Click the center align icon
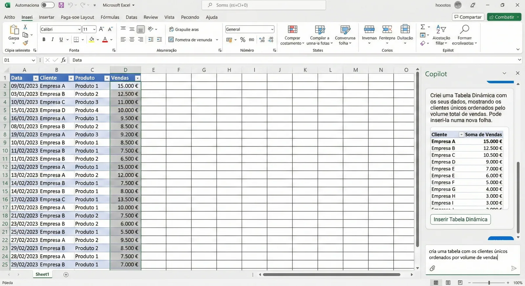Viewport: 525px width, 286px height. [132, 40]
